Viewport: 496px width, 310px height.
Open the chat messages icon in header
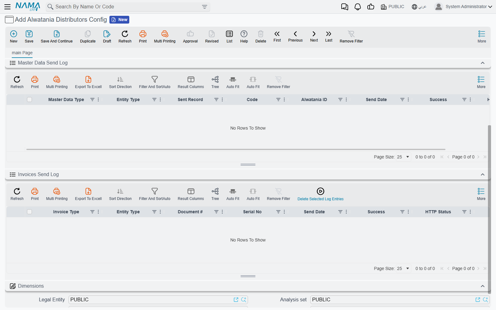344,7
